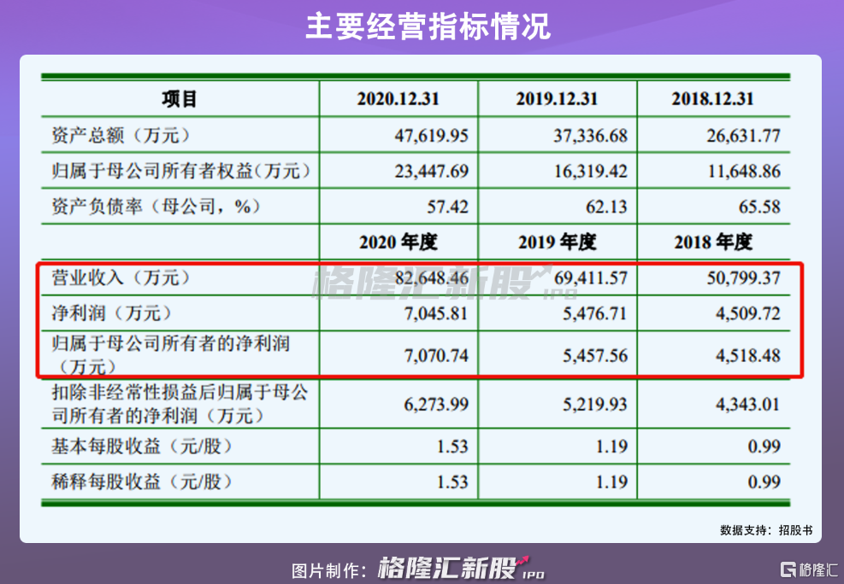Click the 基本每股收益（元/股）row label

pos(142,446)
